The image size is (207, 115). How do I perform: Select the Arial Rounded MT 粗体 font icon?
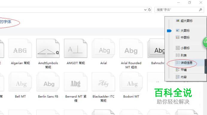[131, 48]
